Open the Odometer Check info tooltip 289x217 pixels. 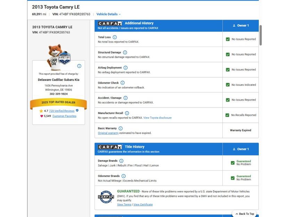click(x=123, y=83)
